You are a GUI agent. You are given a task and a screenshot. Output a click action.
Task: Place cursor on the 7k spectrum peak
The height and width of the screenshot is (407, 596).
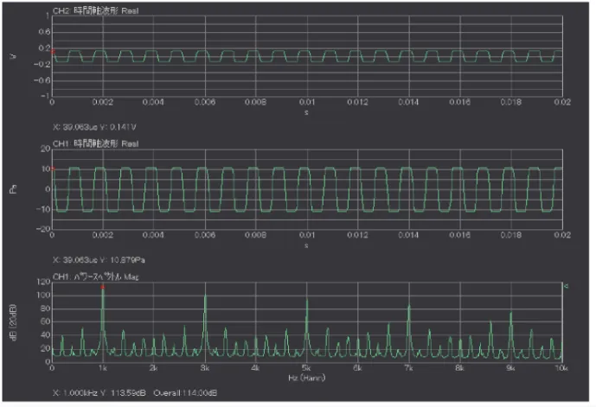click(x=409, y=306)
